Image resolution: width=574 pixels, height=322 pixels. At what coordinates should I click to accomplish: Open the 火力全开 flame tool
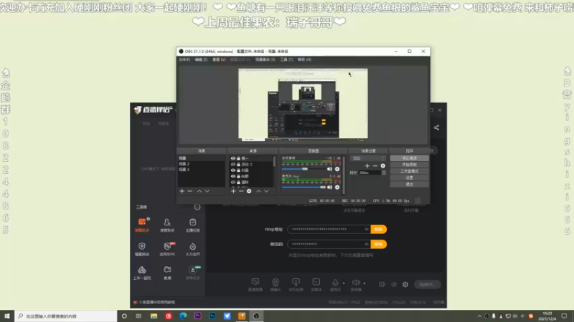click(x=192, y=248)
